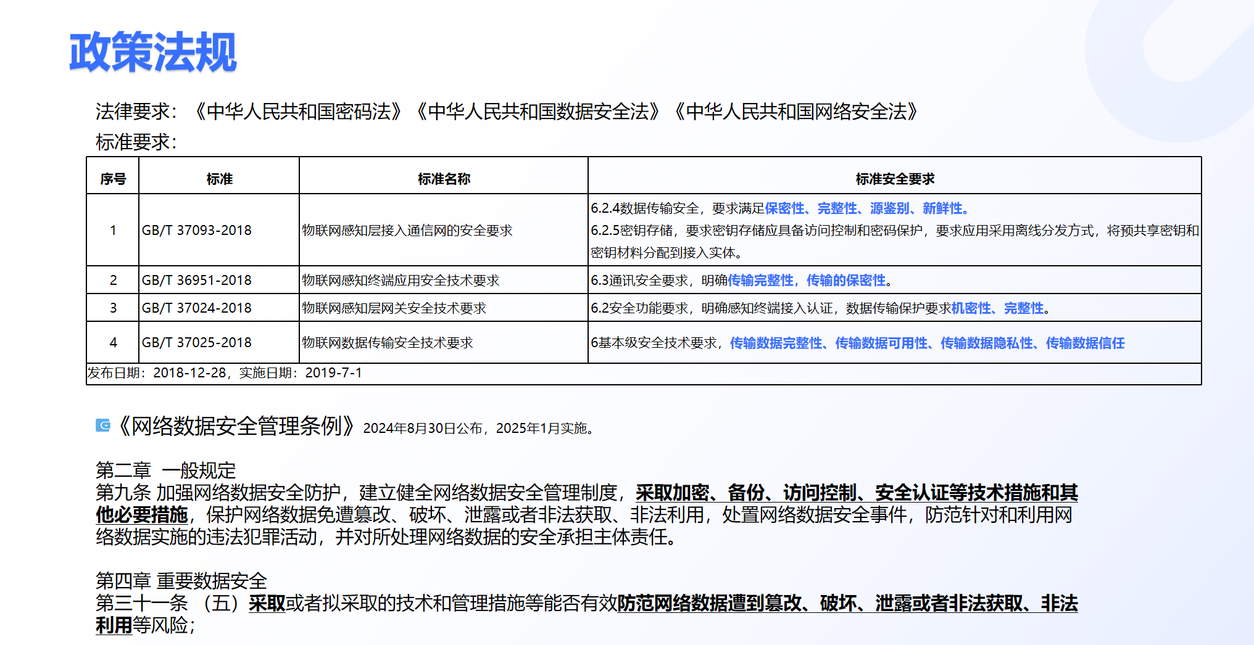Click blue text 机密性、完整性
This screenshot has width=1254, height=645.
(x=998, y=308)
